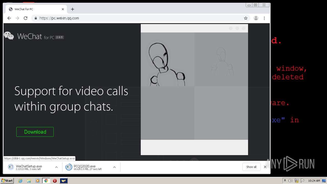Click the Show desktop button
327x184 pixels.
[x=324, y=181]
